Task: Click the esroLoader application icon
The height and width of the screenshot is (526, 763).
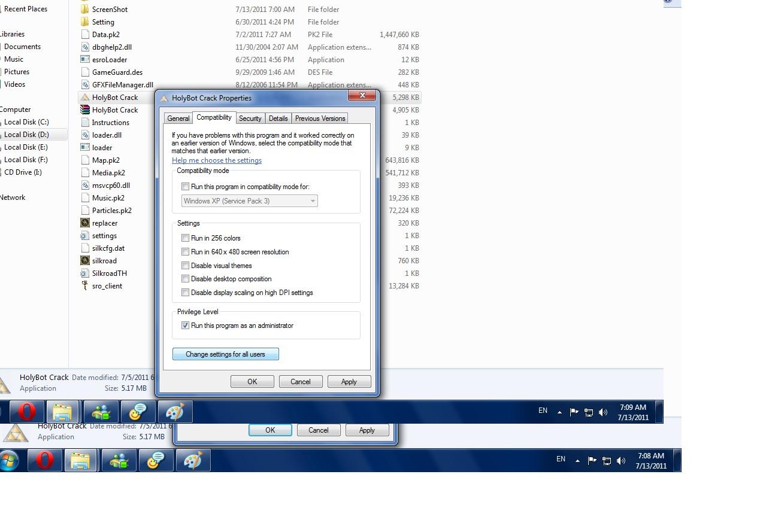Action: (85, 60)
